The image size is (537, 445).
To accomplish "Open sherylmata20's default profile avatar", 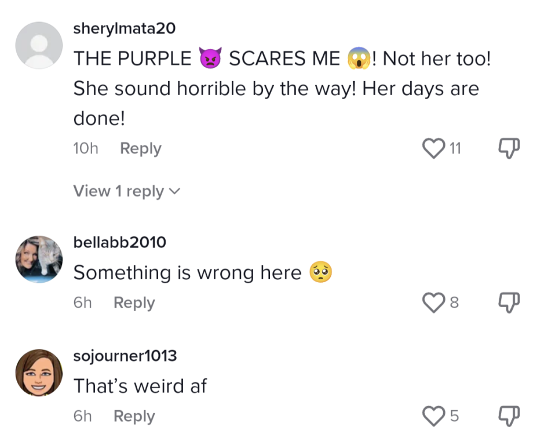I will 39,46.
